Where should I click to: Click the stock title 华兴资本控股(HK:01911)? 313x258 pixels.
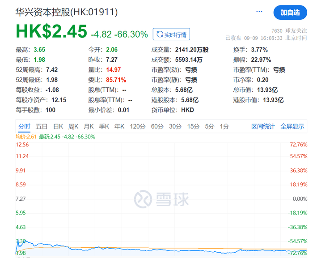(67, 12)
